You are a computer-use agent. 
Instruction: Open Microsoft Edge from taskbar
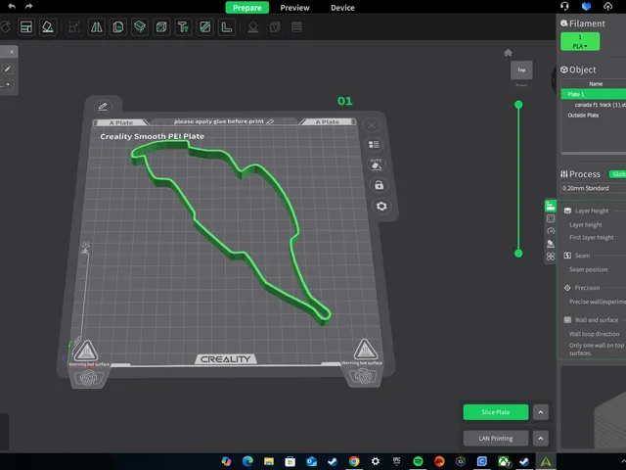pos(247,461)
